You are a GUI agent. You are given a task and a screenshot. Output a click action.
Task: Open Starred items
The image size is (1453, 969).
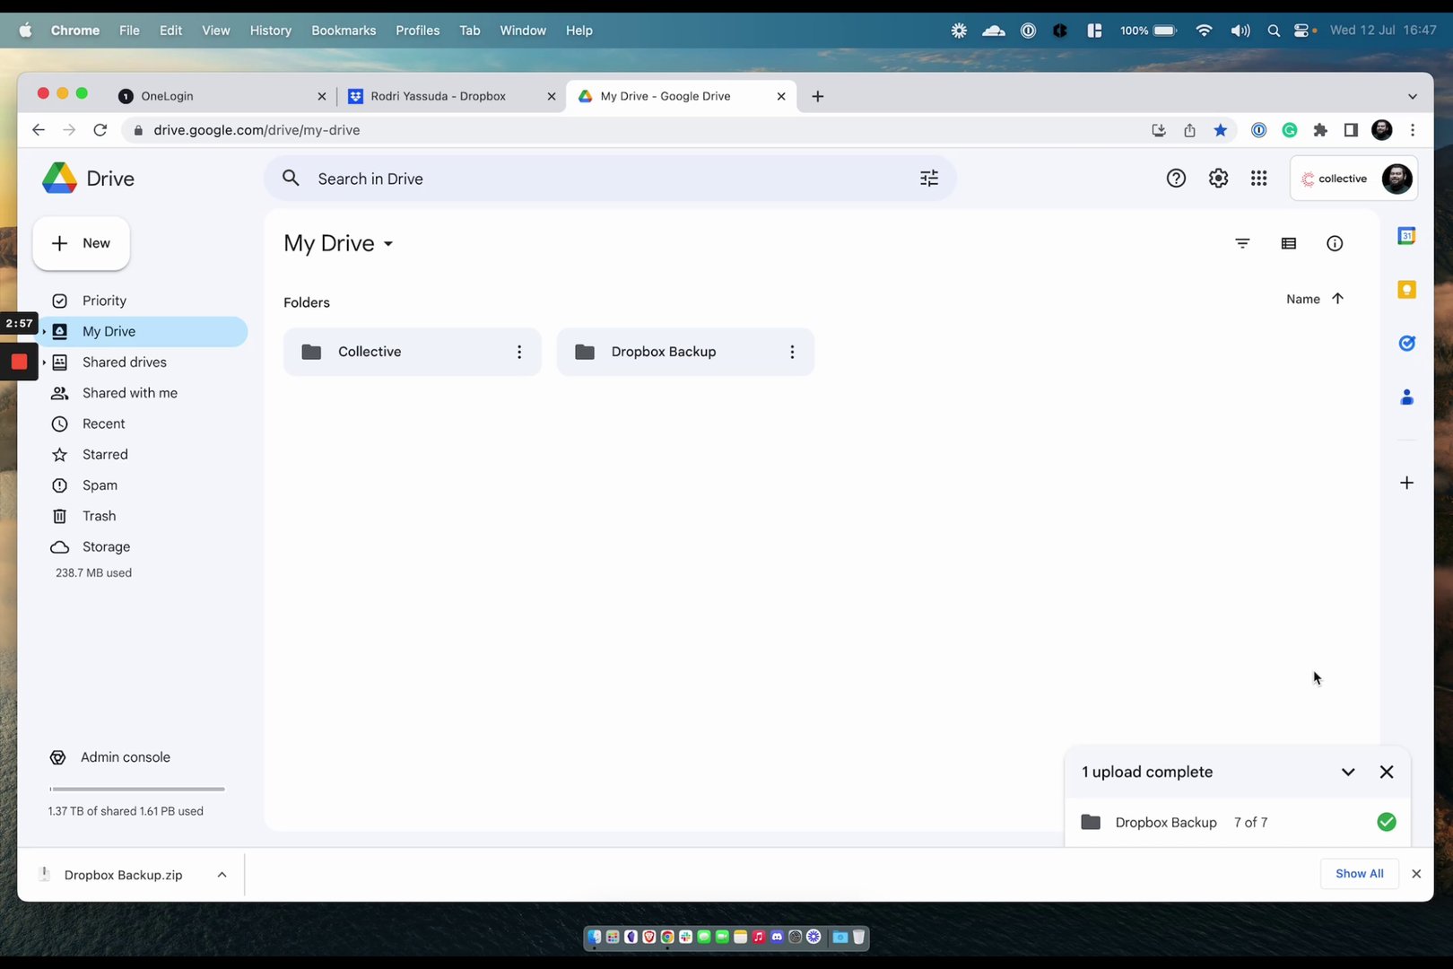[x=142, y=455]
